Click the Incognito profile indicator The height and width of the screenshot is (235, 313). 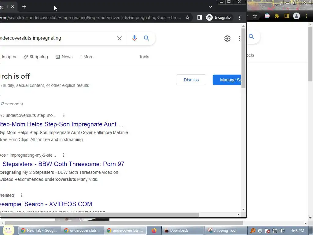(x=218, y=17)
